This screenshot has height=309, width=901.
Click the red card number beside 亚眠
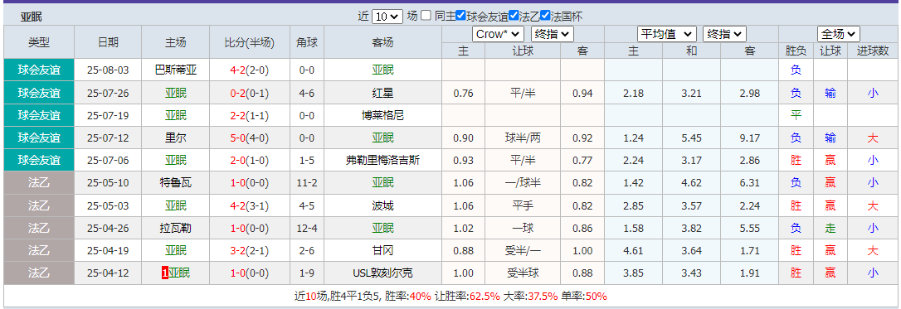tap(165, 273)
